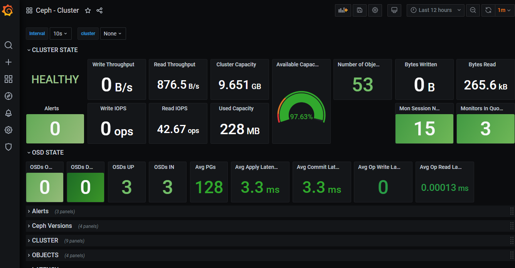Screen dimensions: 515x268
Task: Collapse the CLUSTER STATE row
Action: (52, 50)
